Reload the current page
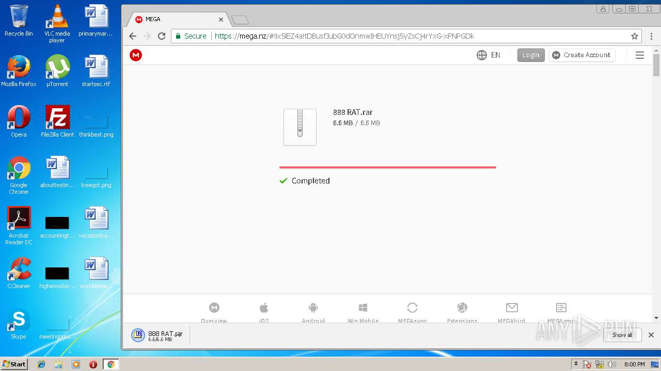 pyautogui.click(x=162, y=36)
